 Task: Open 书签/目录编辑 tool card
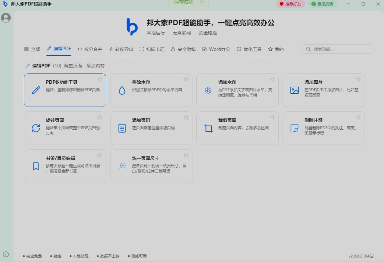pos(65,167)
